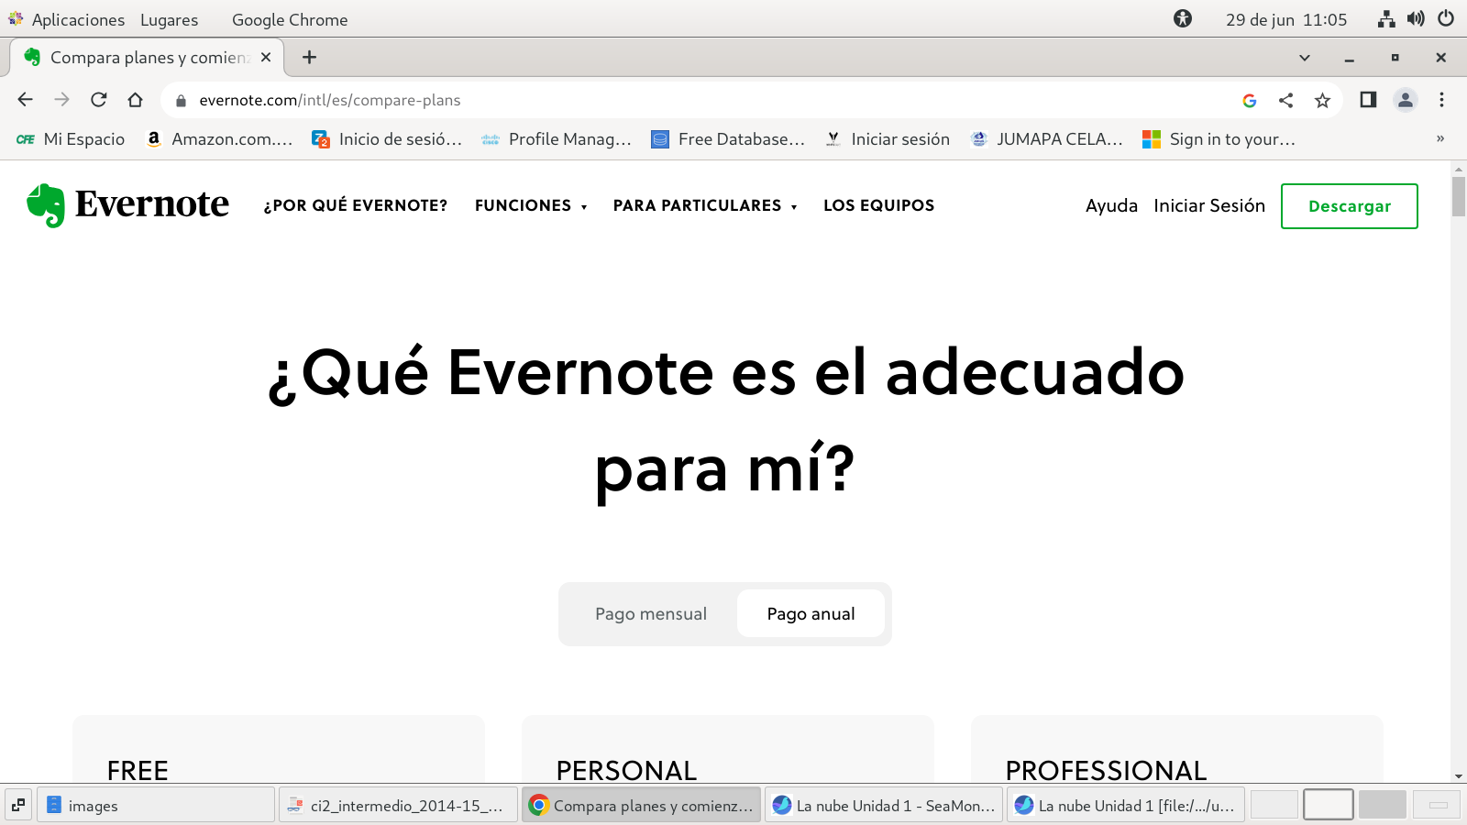Show hidden bookmarks with the chevron
This screenshot has height=825, width=1467.
(1439, 139)
